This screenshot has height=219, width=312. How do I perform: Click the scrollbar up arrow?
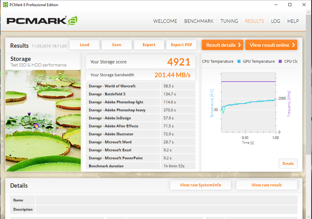(309, 12)
